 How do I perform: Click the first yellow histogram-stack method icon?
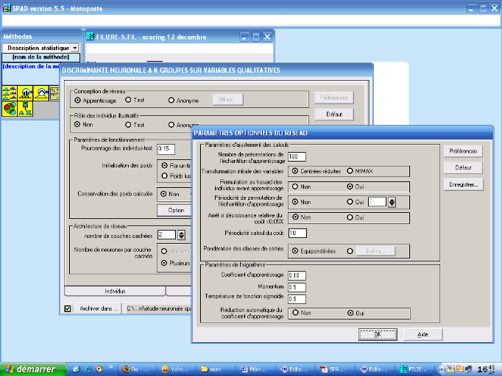(9, 93)
